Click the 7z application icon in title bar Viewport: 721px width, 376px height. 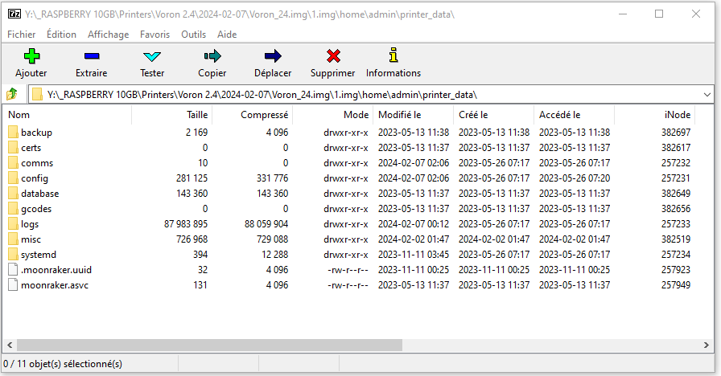pyautogui.click(x=14, y=14)
